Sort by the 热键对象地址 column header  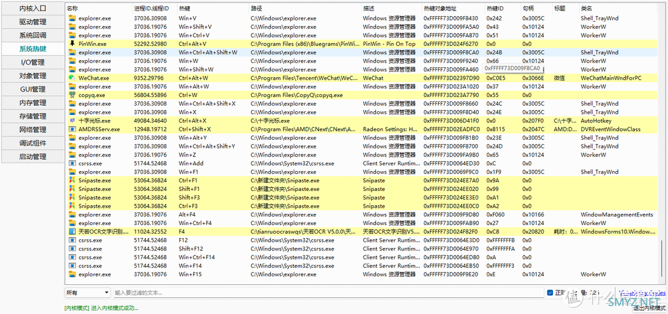click(453, 8)
